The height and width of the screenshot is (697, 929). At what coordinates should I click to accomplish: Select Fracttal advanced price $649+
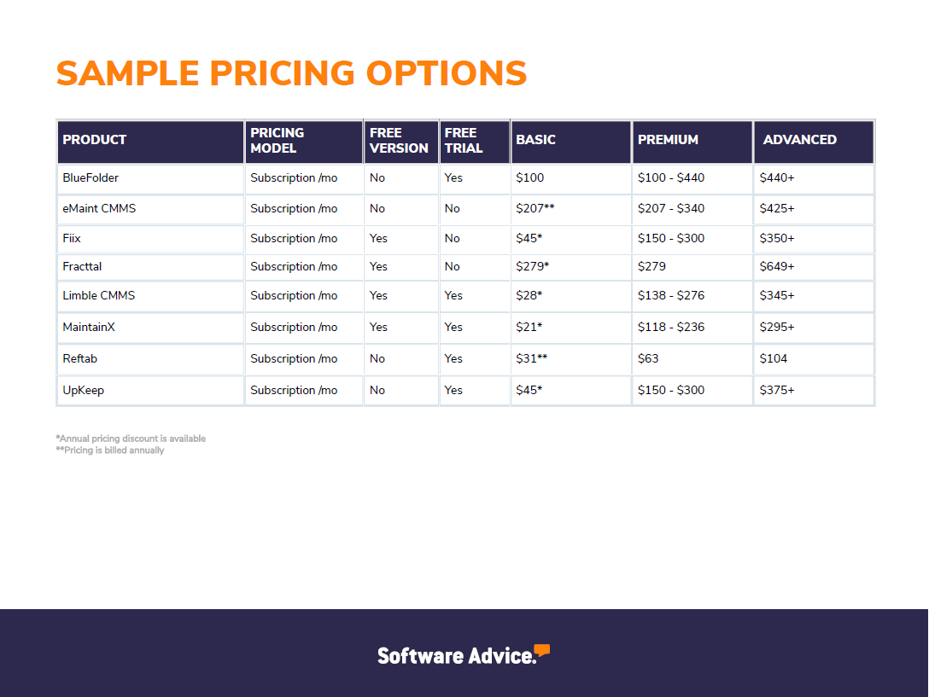777,266
